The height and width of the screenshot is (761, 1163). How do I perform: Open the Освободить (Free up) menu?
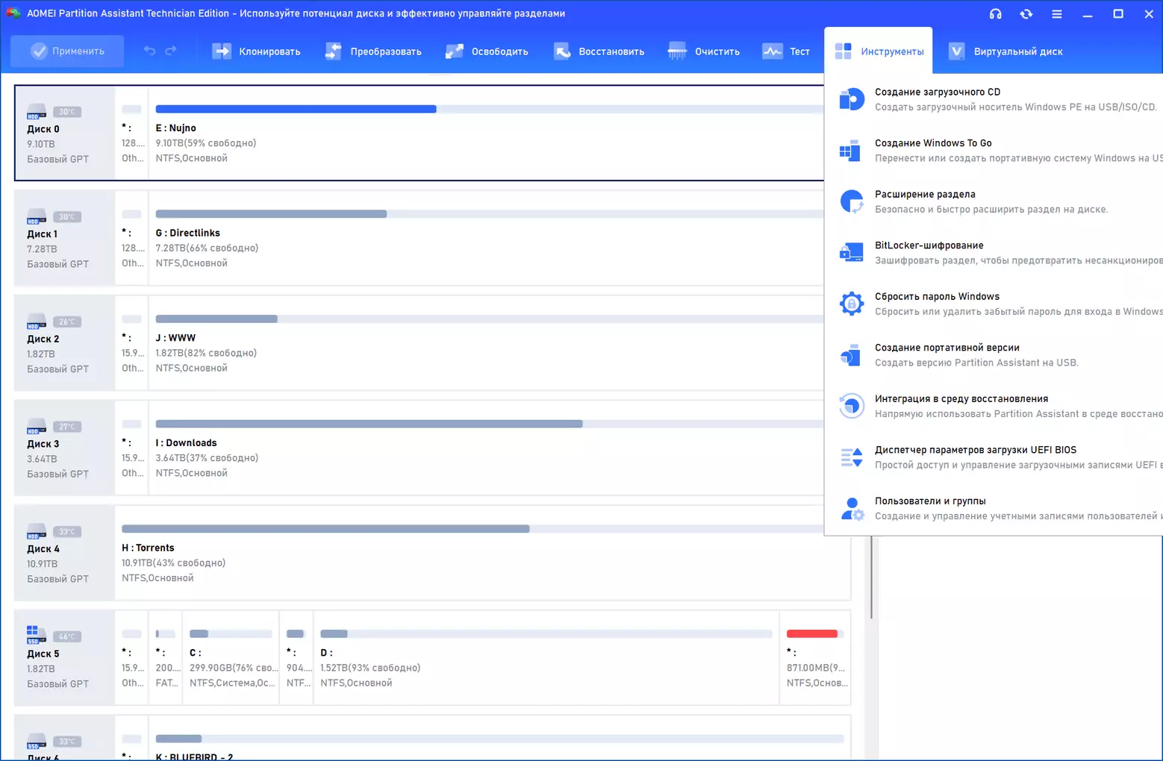487,51
